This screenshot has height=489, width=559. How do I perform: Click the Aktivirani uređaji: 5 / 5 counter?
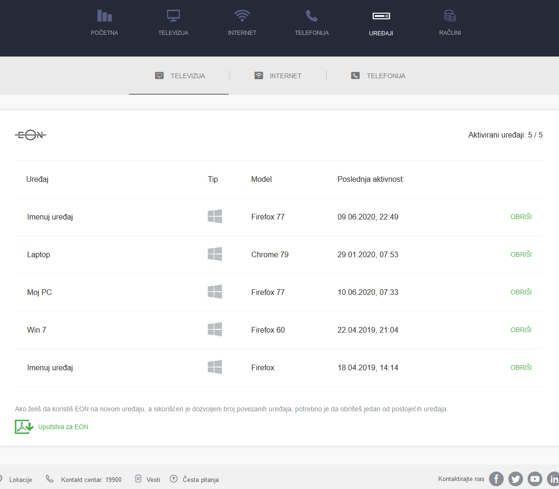505,135
